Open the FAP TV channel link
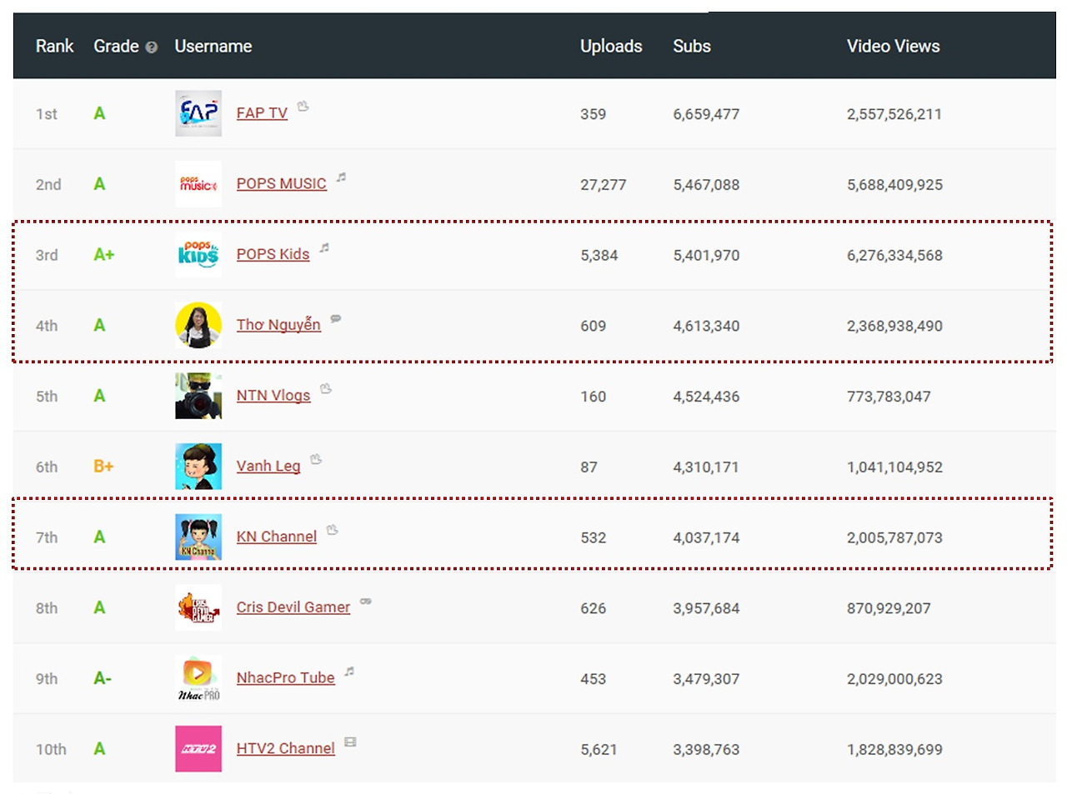Screen dimensions: 1067x794 point(262,113)
